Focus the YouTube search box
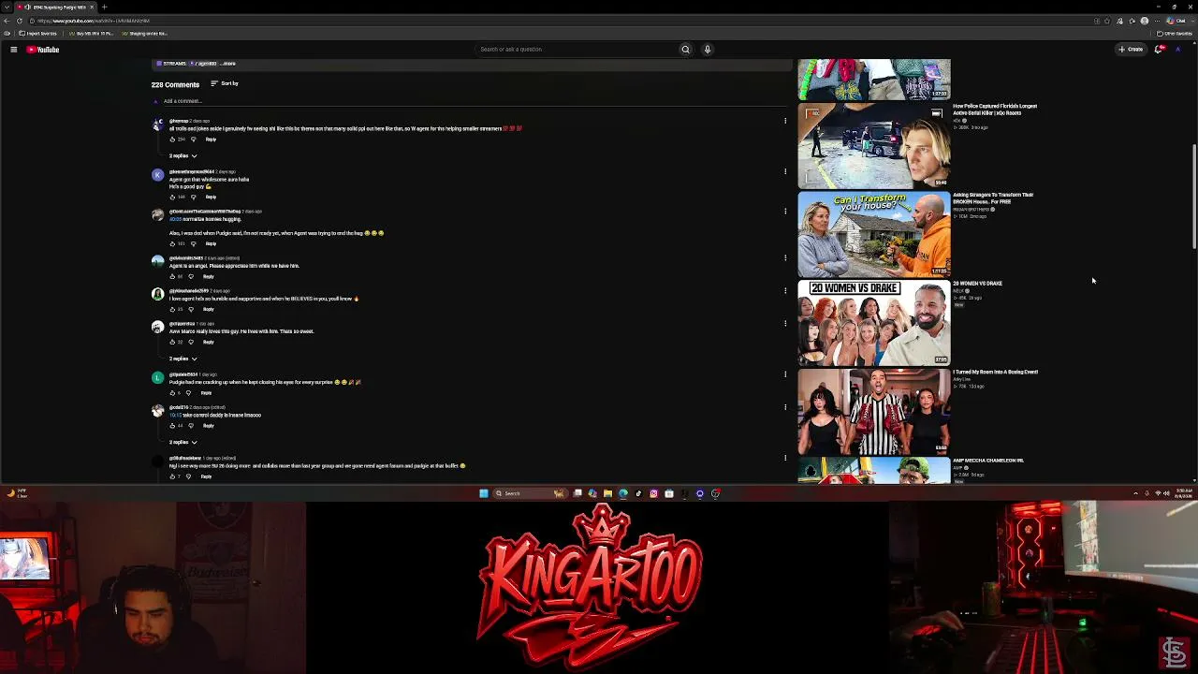Image resolution: width=1198 pixels, height=674 pixels. 576,50
